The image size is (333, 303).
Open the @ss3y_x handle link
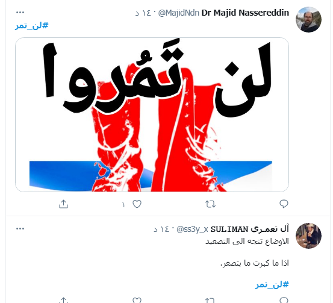(192, 230)
